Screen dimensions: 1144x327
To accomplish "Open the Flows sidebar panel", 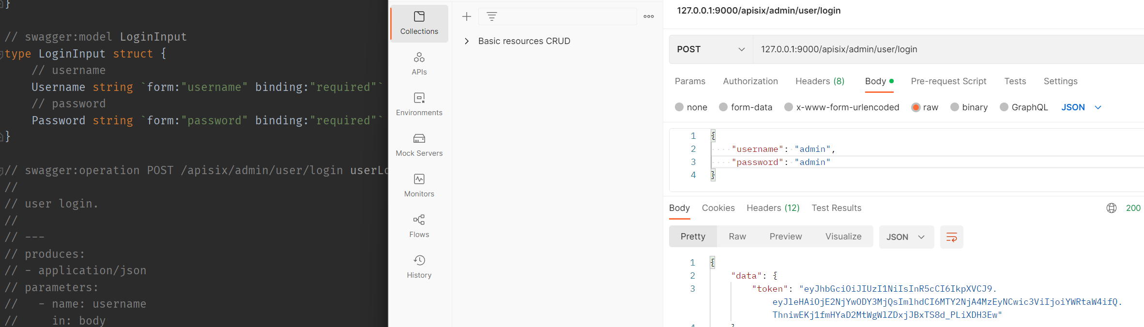I will click(419, 226).
